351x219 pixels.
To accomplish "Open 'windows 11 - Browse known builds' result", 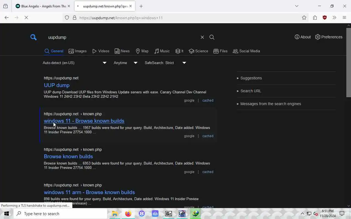I will pos(84,121).
